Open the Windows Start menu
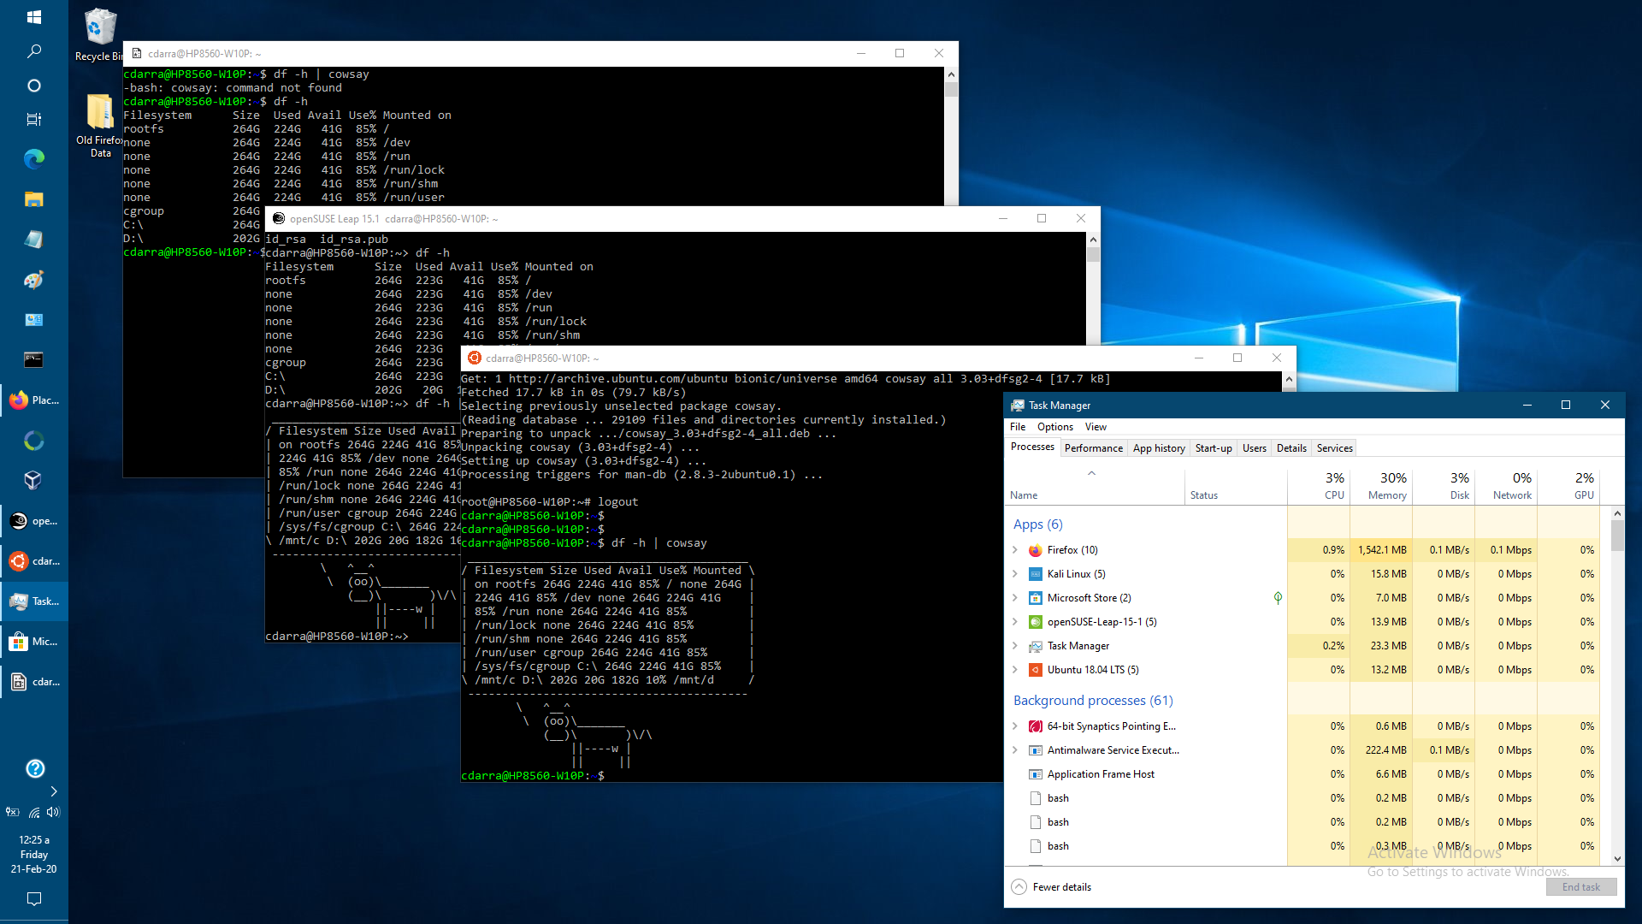The height and width of the screenshot is (924, 1642). (x=33, y=17)
